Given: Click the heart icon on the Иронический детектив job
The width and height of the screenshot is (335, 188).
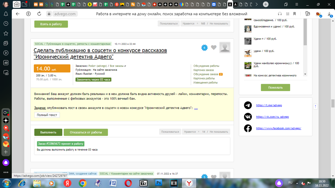Looking at the screenshot, I should point(214,48).
